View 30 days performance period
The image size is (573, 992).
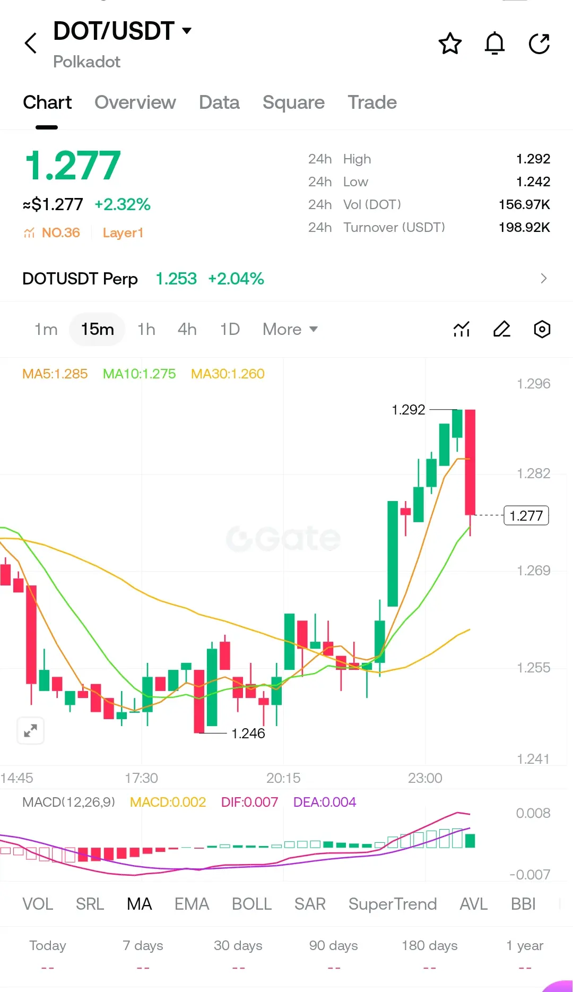point(238,946)
